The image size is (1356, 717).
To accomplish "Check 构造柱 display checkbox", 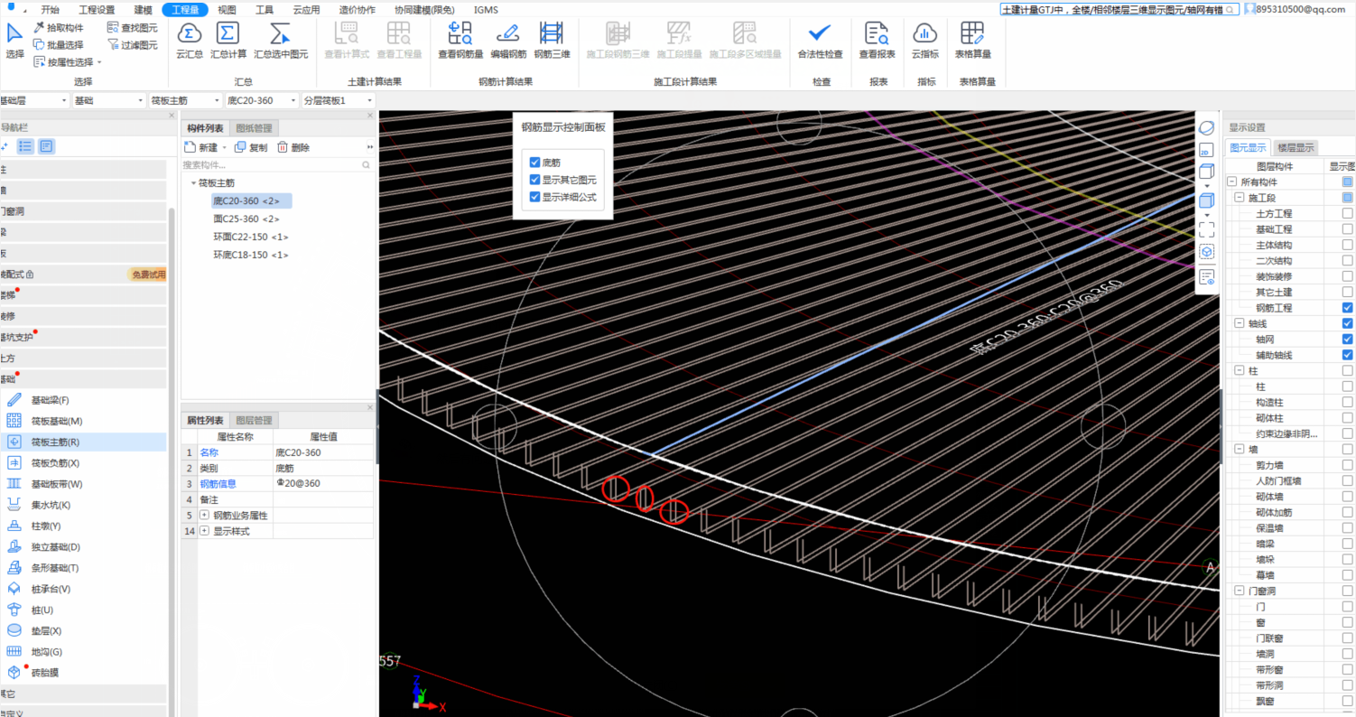I will [x=1347, y=402].
